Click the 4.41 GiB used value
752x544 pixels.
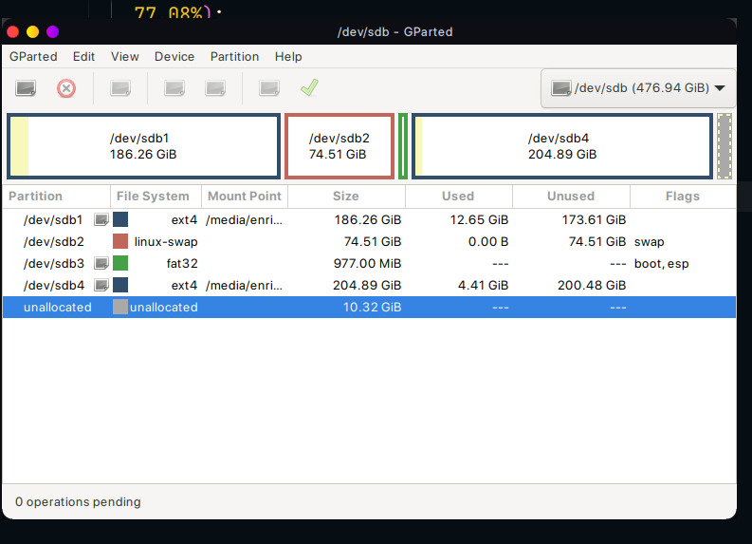click(483, 285)
